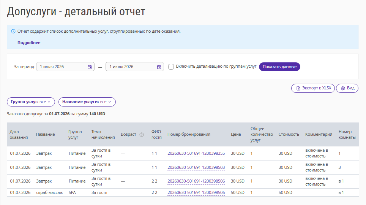Image resolution: width=366 pixels, height=205 pixels.
Task: Click the Название column header
Action: tap(45, 134)
